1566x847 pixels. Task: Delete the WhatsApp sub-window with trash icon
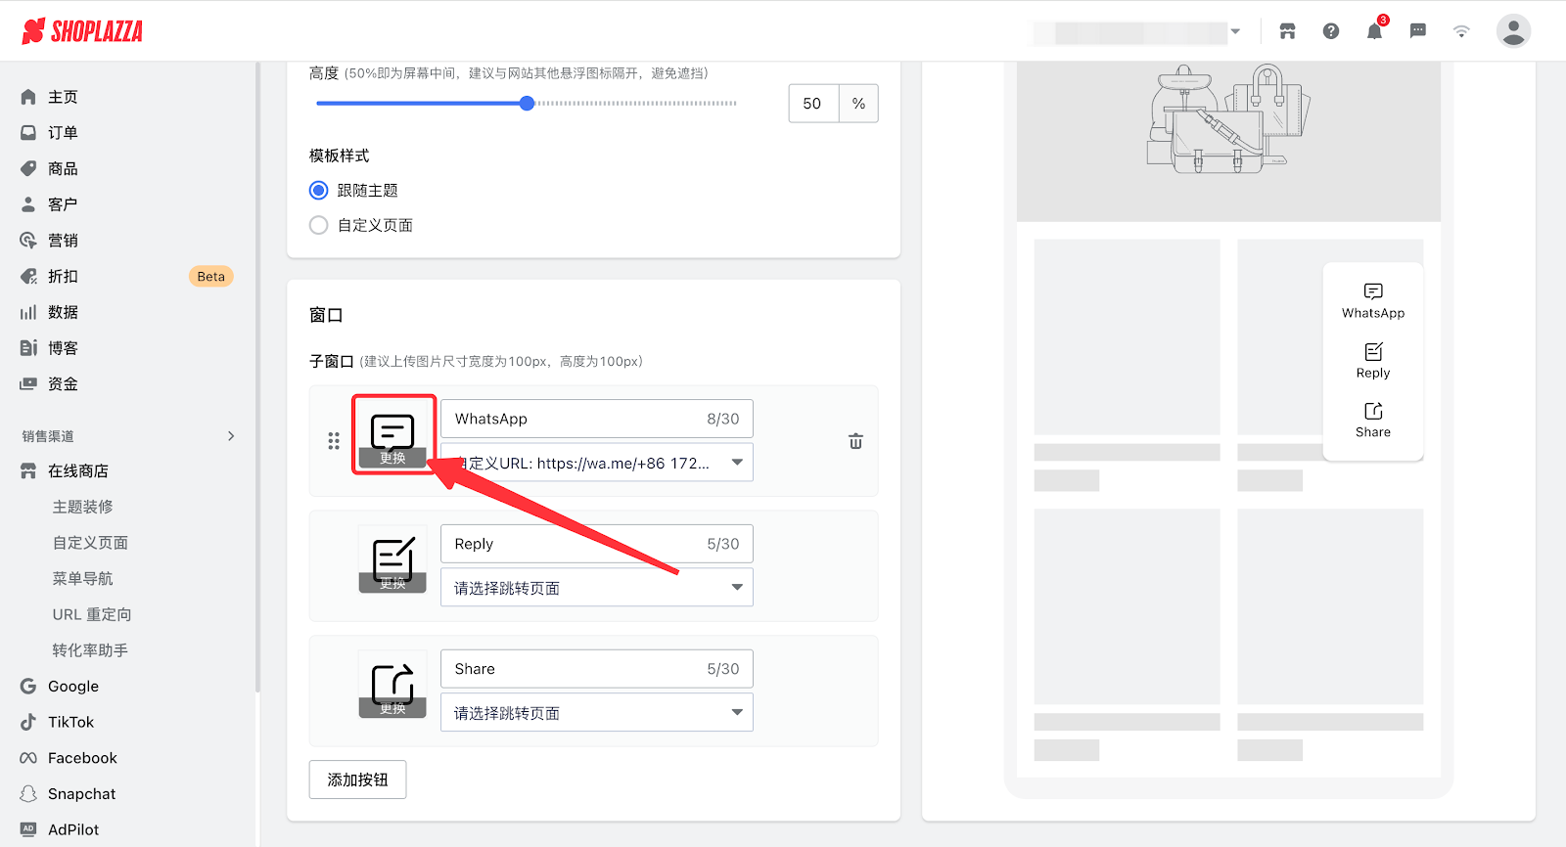click(x=855, y=441)
